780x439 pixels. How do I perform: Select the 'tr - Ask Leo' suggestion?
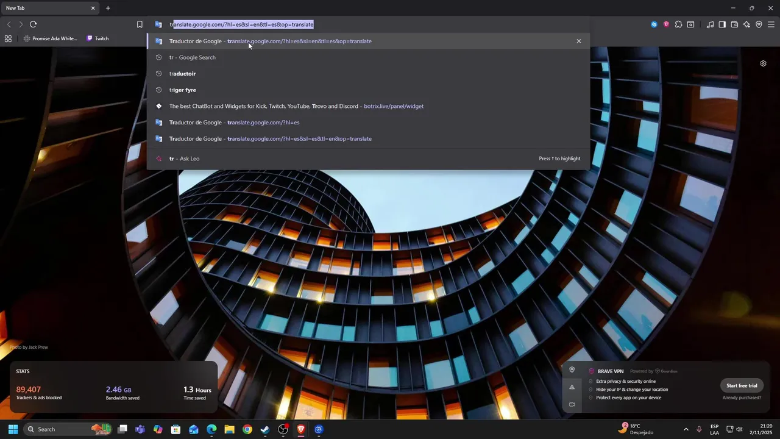(368, 159)
